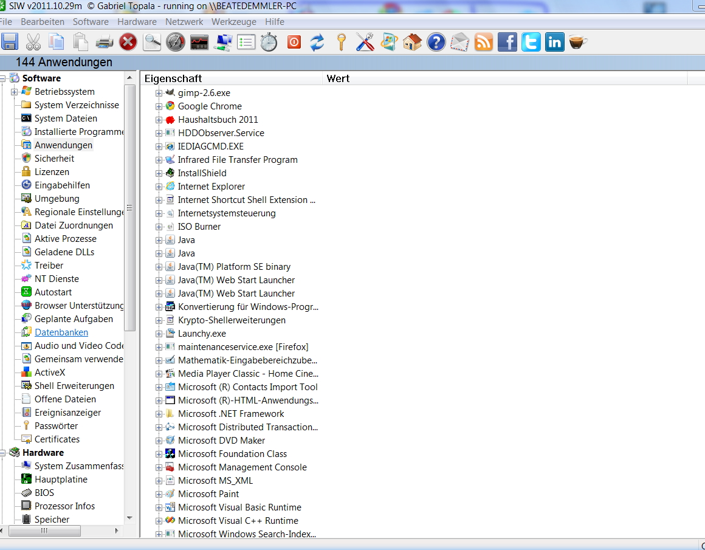
Task: Open the LinkedIn toolbar icon
Action: click(555, 43)
